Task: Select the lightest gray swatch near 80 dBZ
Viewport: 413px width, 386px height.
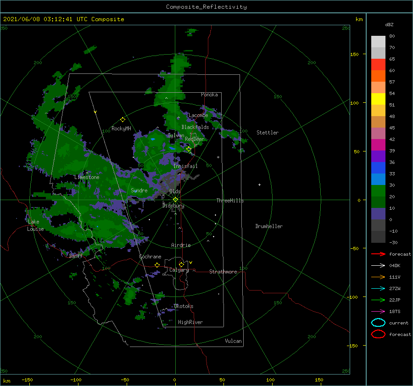Action: coord(378,42)
